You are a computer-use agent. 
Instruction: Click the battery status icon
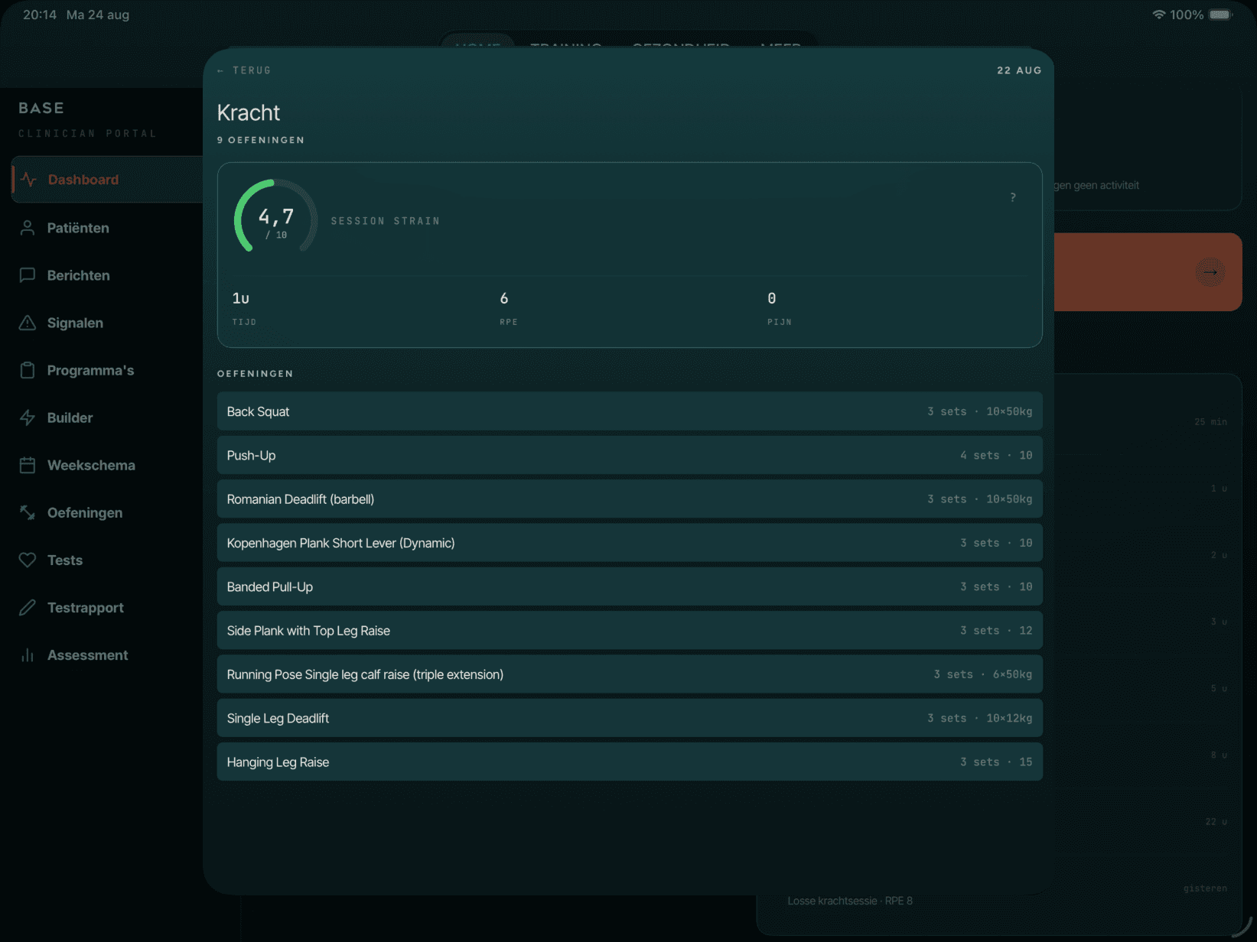click(x=1221, y=15)
